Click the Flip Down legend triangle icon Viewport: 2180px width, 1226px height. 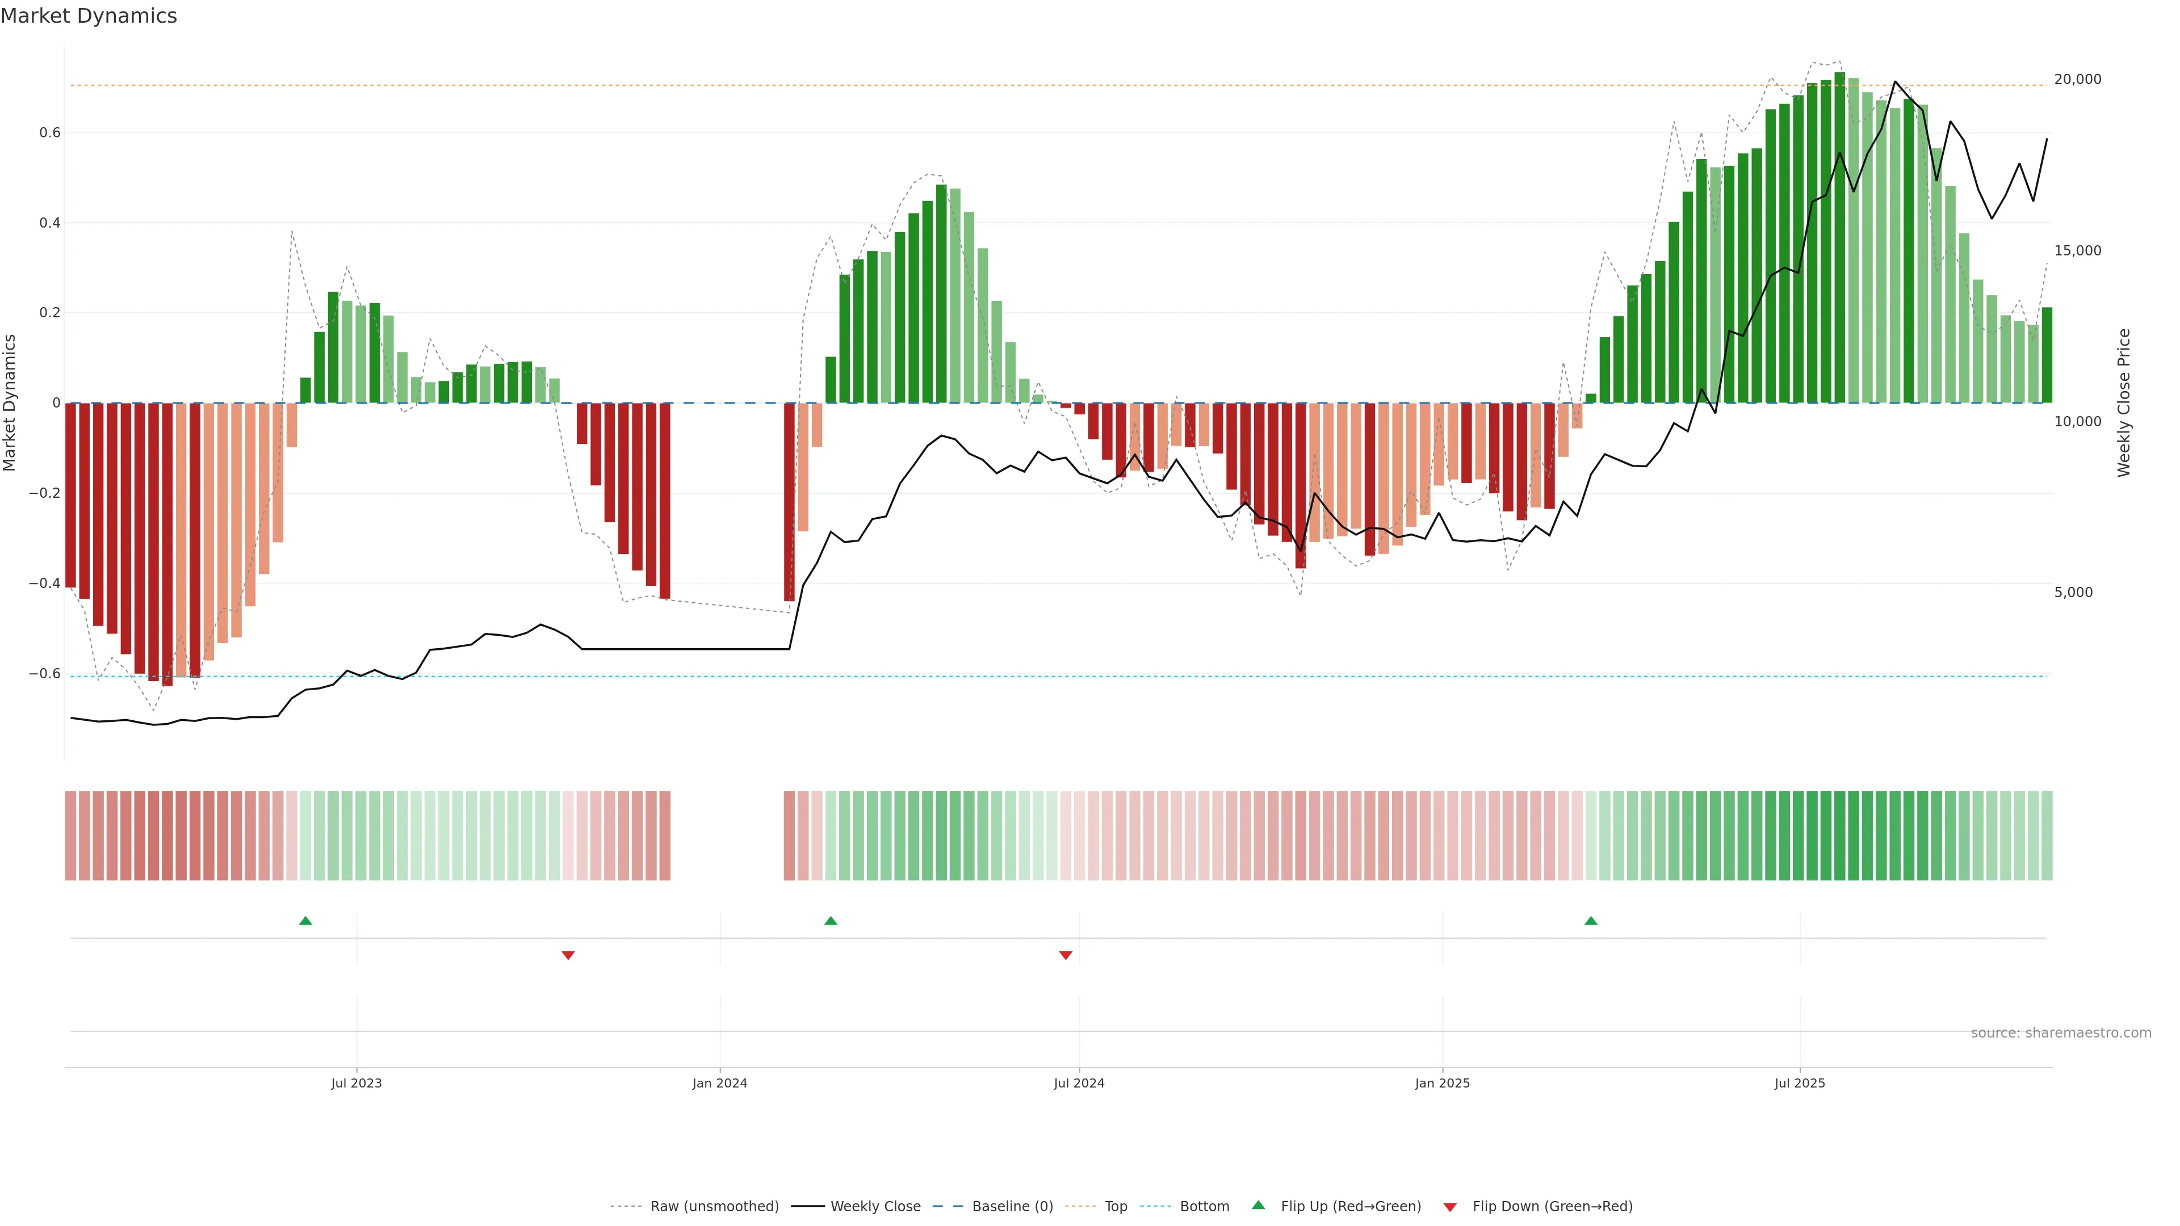pyautogui.click(x=1450, y=1207)
